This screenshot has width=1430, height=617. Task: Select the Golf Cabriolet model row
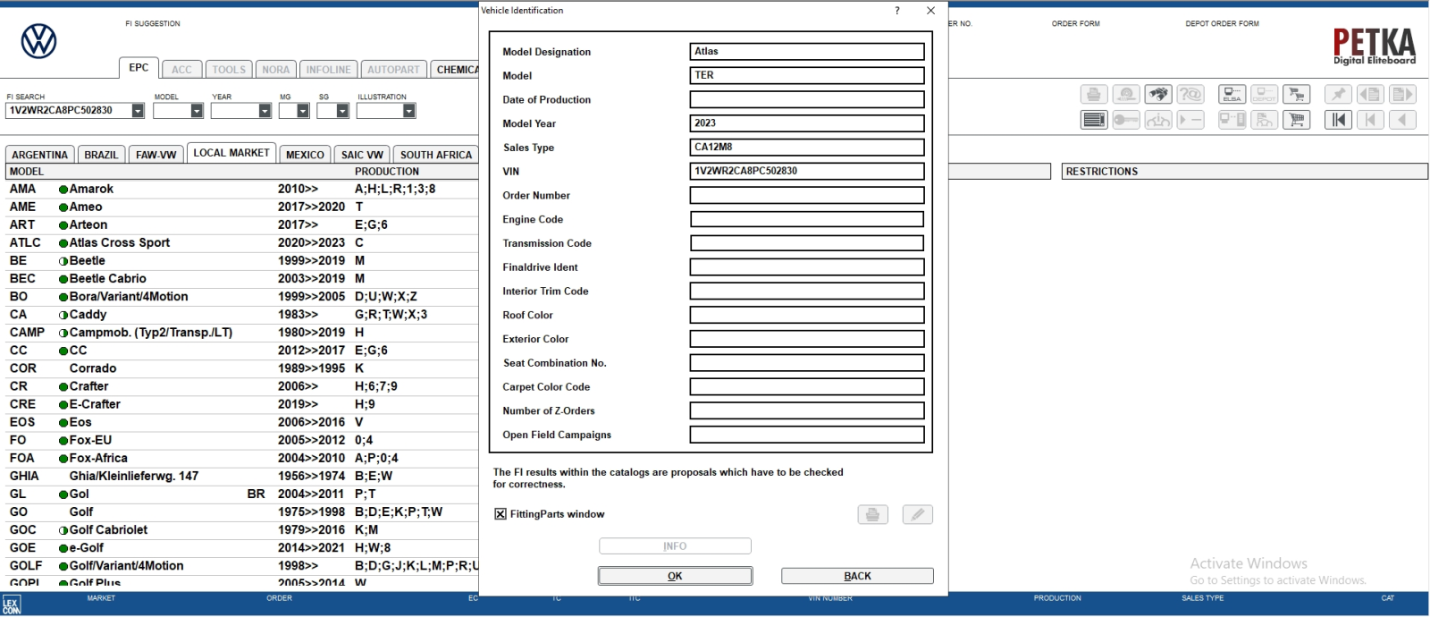coord(241,529)
